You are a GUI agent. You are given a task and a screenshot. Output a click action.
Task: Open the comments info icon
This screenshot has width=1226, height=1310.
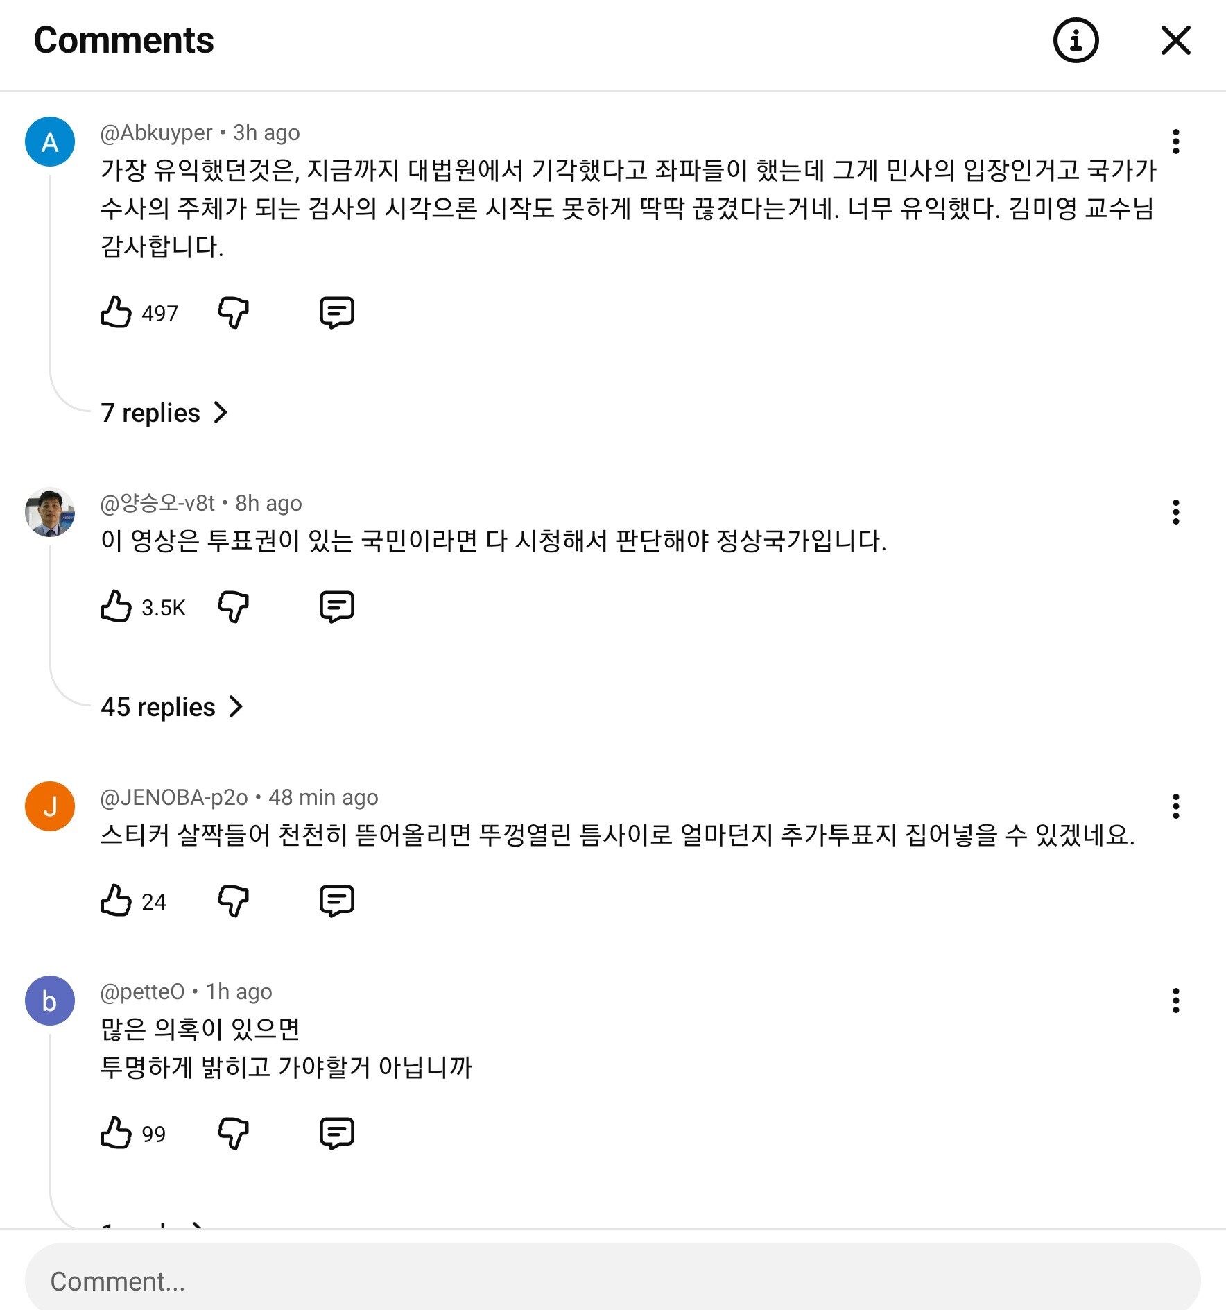pyautogui.click(x=1076, y=40)
